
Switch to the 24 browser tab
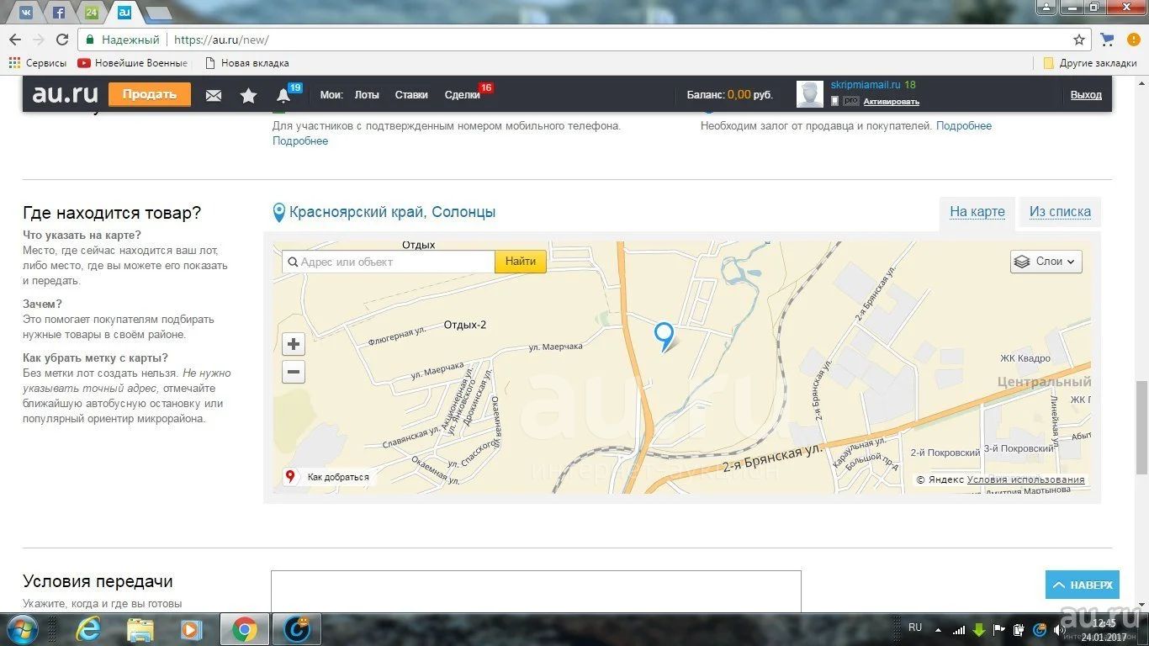click(92, 12)
